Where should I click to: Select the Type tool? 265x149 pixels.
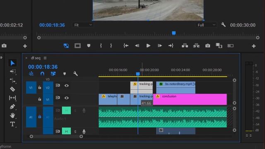pyautogui.click(x=12, y=124)
